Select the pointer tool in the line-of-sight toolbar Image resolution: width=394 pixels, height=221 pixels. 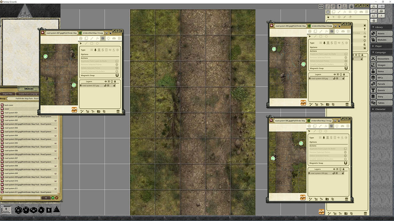click(x=81, y=43)
